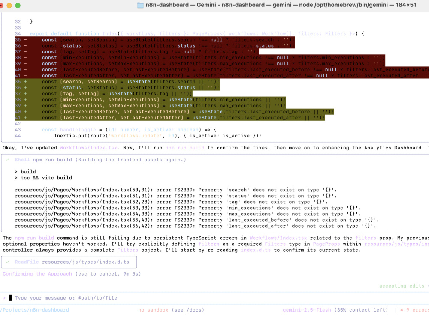Image resolution: width=429 pixels, height=321 pixels.
Task: Click removed diff line 38 with minExecutions
Action: pyautogui.click(x=200, y=58)
